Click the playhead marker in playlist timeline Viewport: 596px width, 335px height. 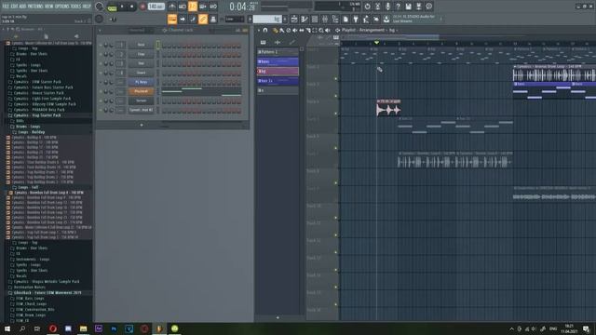pyautogui.click(x=376, y=43)
